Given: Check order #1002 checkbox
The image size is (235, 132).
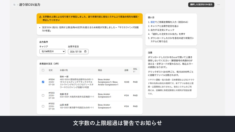Looking at the screenshot, I should (x=43, y=106).
